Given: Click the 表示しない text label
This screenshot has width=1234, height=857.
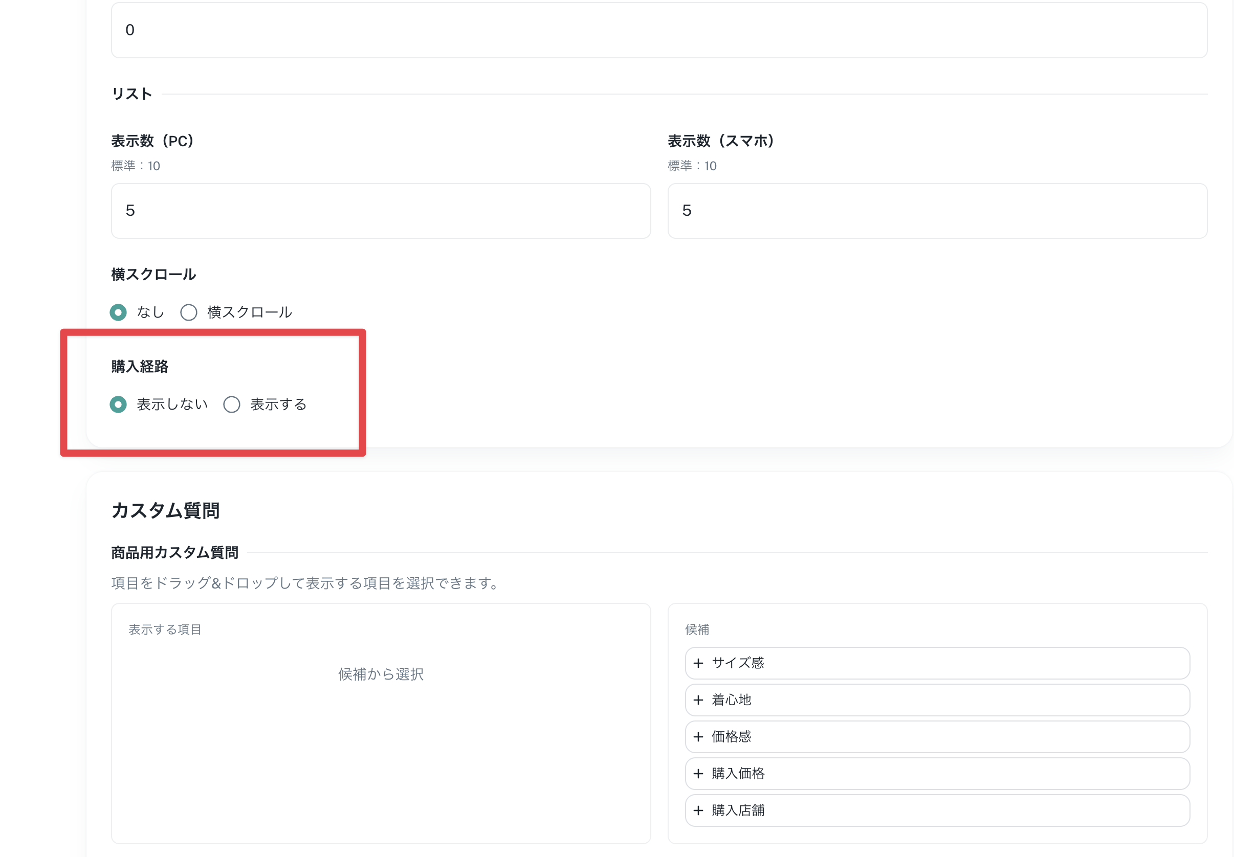Looking at the screenshot, I should pyautogui.click(x=172, y=404).
